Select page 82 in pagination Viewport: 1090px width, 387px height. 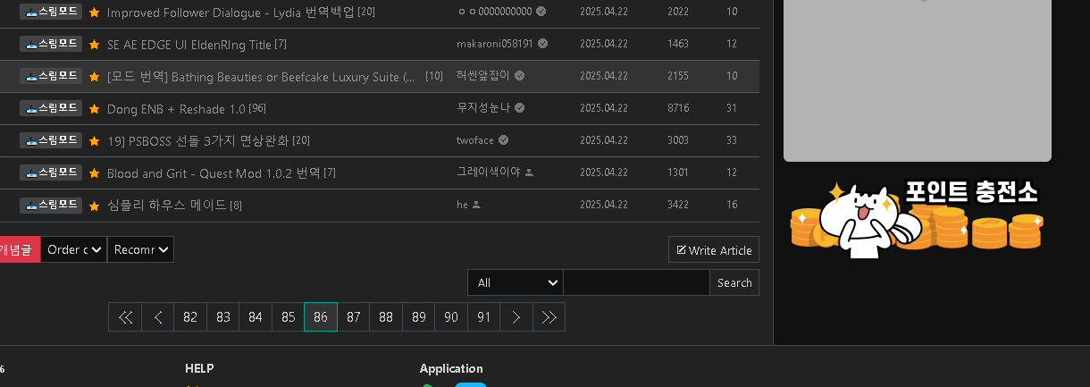[x=190, y=317]
